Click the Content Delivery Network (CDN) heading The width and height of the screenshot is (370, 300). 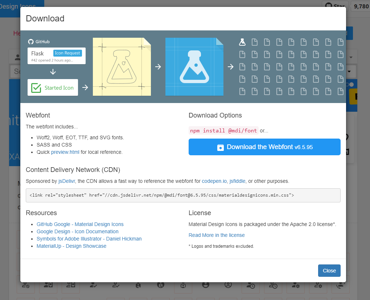[x=73, y=170]
